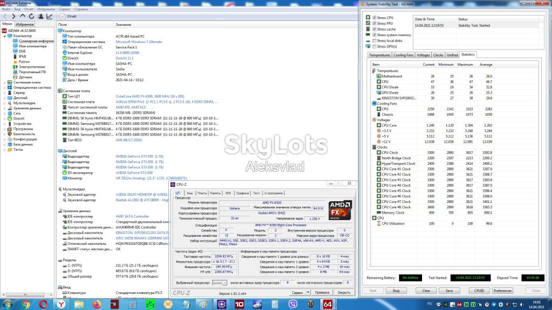Enable the Stress local disks checkbox
Viewport: 552px width, 310px height.
(375, 41)
